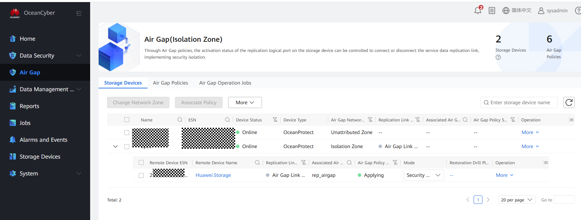Viewport: 581px width, 220px height.
Task: Open the Huawei.Storage device link
Action: click(213, 175)
